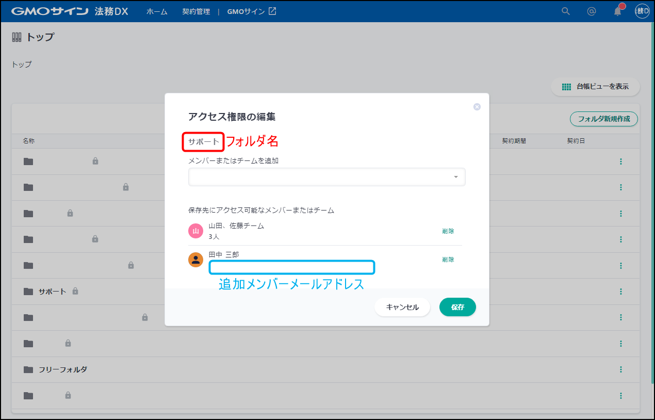
Task: Open GMOサイン via the external link icon
Action: click(x=272, y=10)
